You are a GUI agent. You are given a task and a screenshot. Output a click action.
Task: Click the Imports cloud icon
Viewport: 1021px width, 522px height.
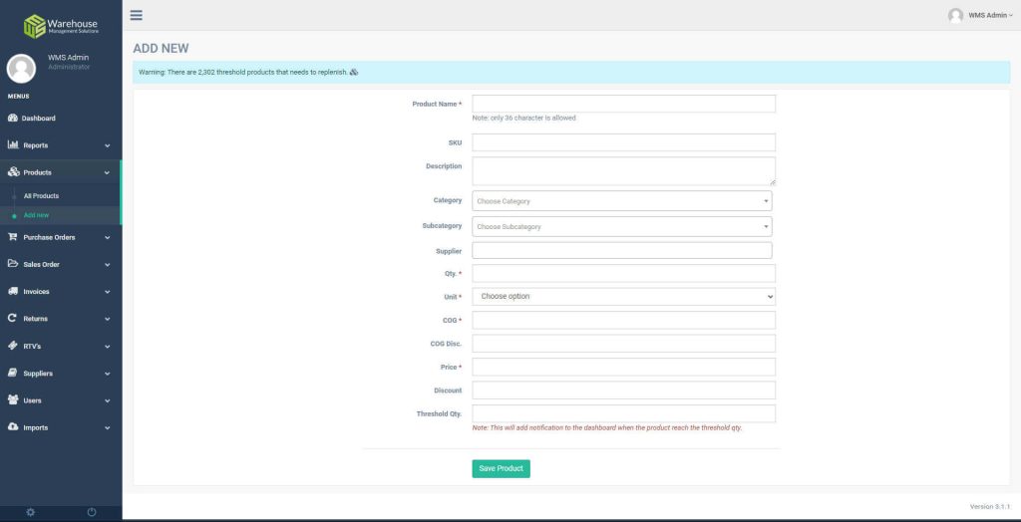13,427
